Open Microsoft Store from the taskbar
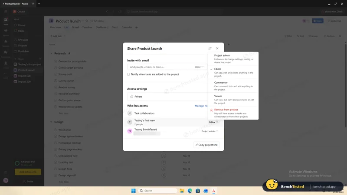Viewport: 347px width, 195px height. 198,191
